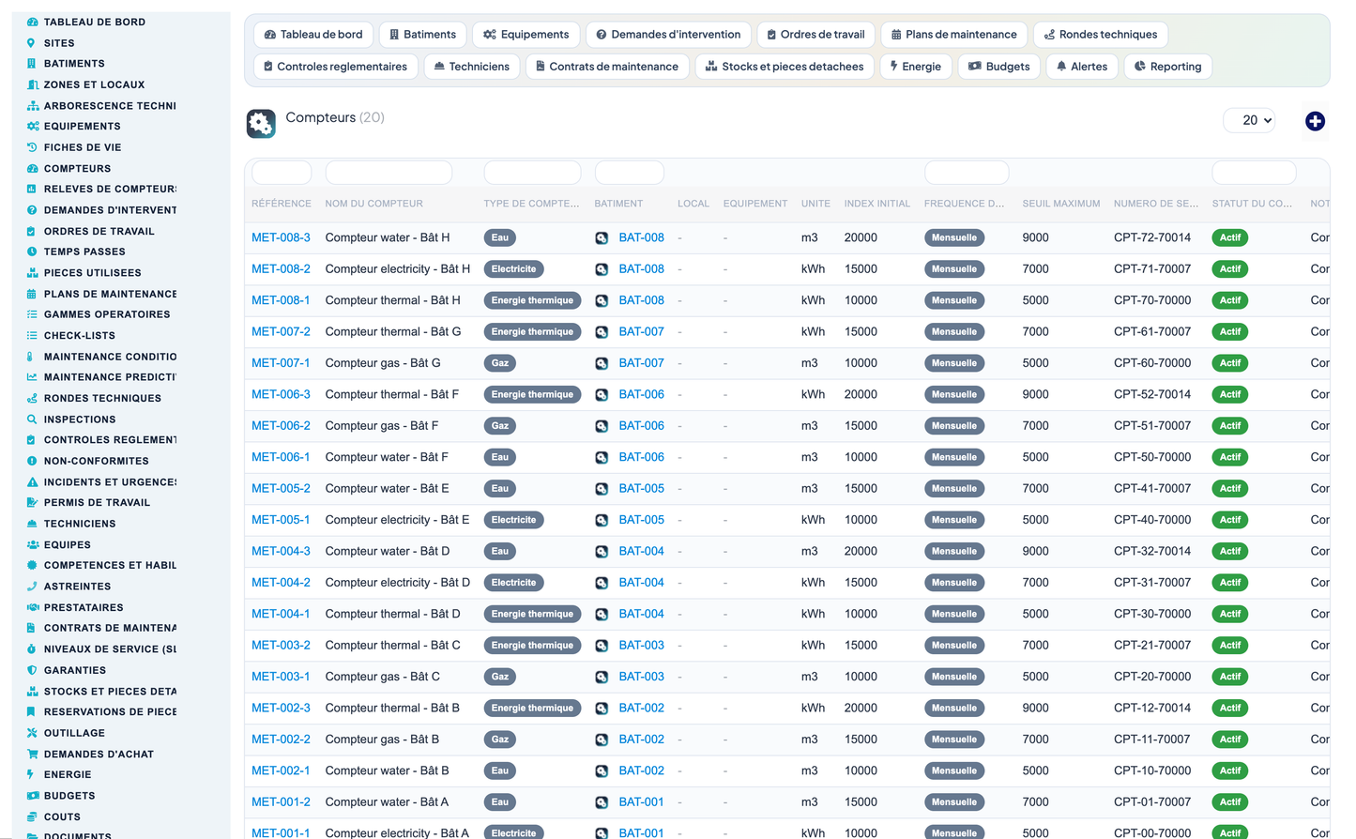Viewport: 1356px width, 839px height.
Task: Open the rows-per-page dropdown showing 20
Action: (1249, 120)
